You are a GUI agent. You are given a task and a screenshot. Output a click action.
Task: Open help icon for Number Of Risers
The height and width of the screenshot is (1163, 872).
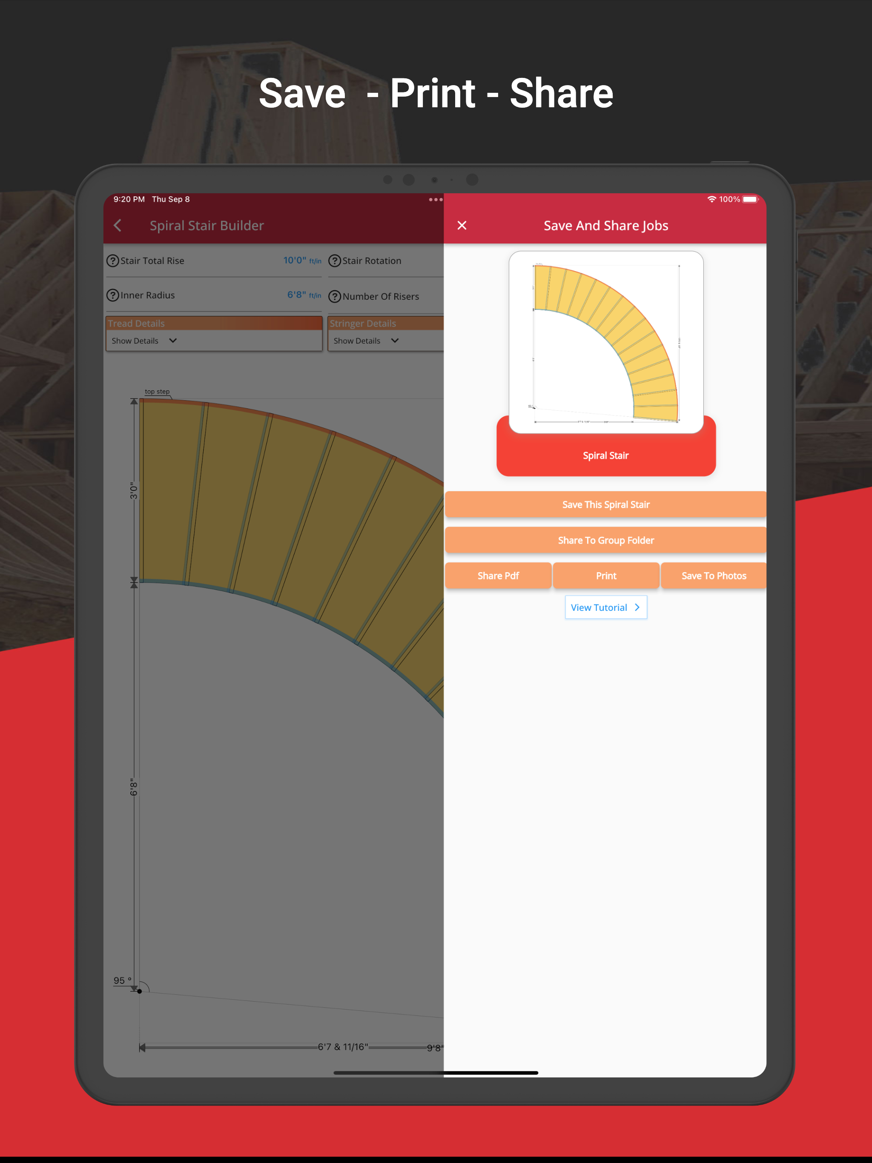335,297
